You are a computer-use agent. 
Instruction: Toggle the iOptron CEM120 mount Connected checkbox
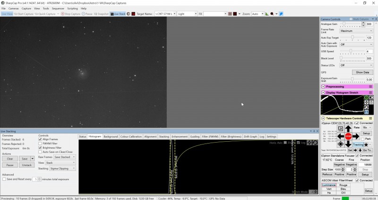point(357,123)
